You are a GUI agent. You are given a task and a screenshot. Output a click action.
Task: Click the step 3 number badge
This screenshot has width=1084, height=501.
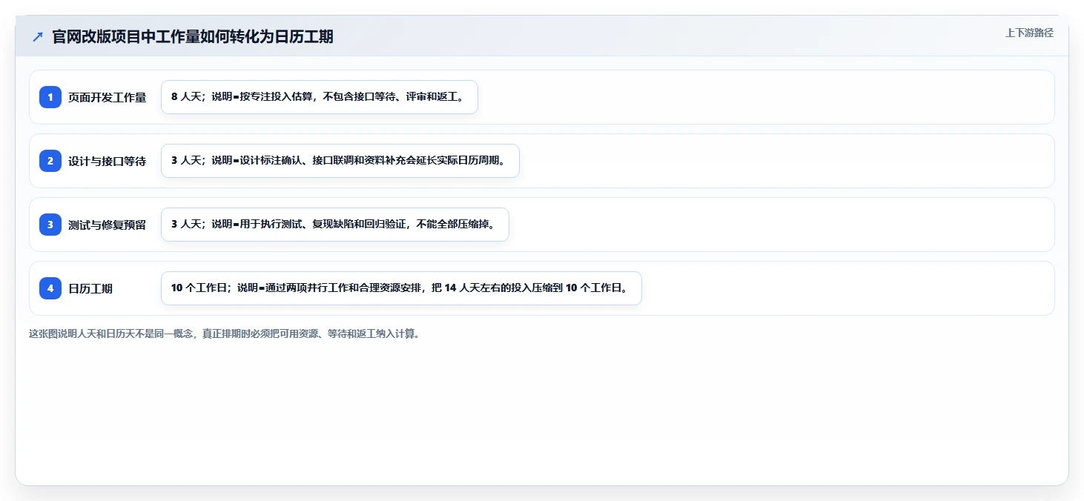(50, 225)
